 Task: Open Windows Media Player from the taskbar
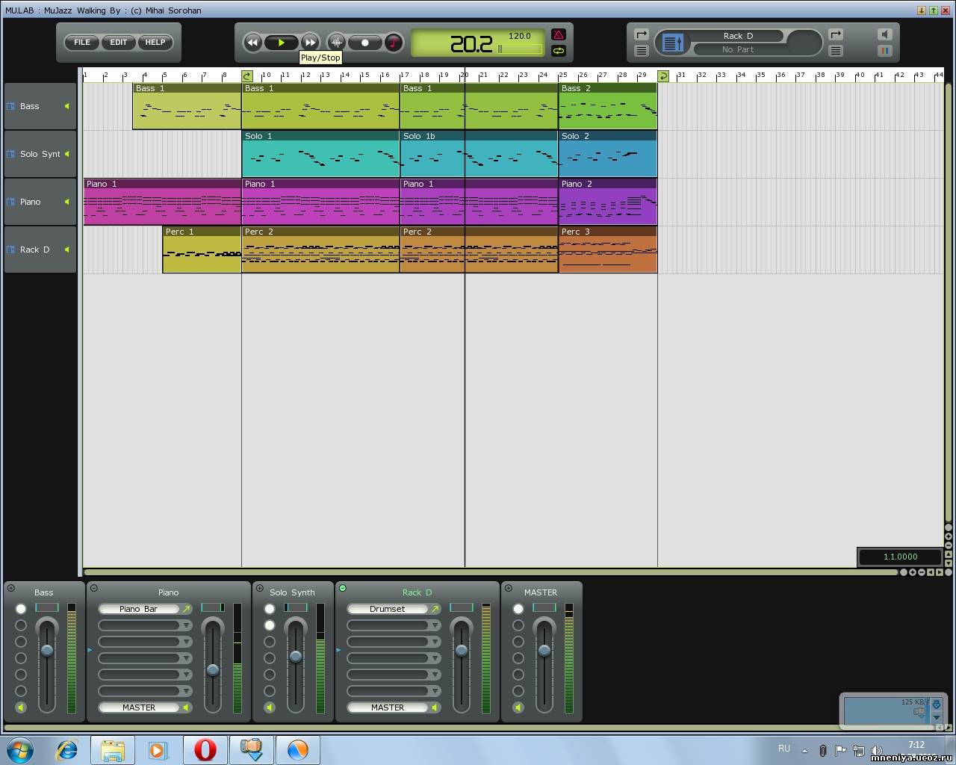pyautogui.click(x=158, y=749)
